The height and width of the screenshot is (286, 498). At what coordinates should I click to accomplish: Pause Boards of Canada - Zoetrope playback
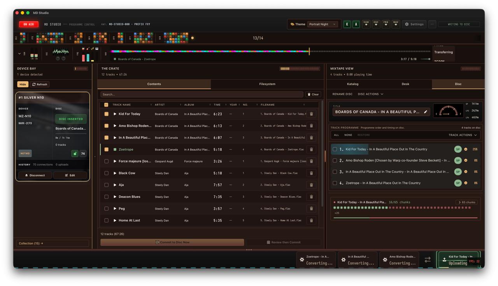point(115,59)
